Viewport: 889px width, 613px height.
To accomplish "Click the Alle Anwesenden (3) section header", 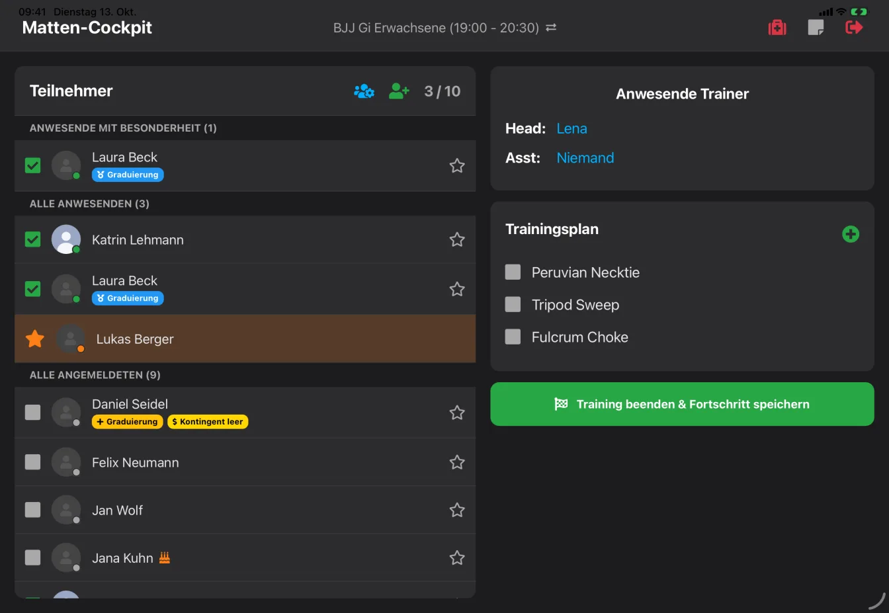I will click(x=89, y=204).
